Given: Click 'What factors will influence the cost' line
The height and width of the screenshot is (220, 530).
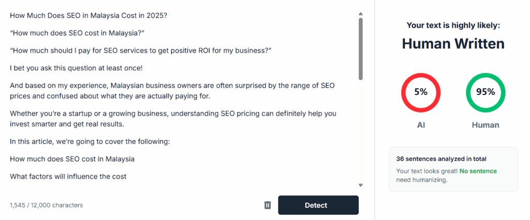Looking at the screenshot, I should (68, 177).
